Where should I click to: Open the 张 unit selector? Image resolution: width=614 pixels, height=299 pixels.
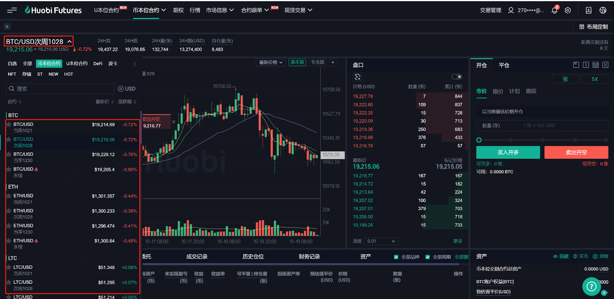565,79
